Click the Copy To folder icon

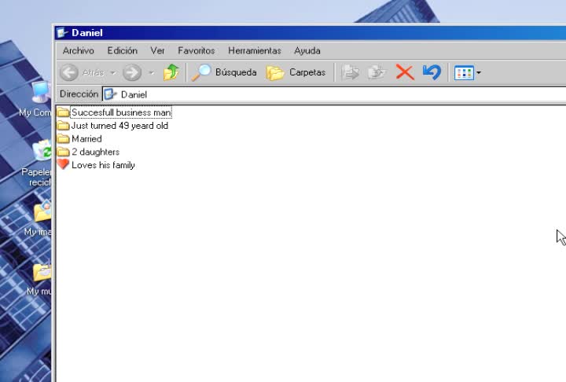377,72
